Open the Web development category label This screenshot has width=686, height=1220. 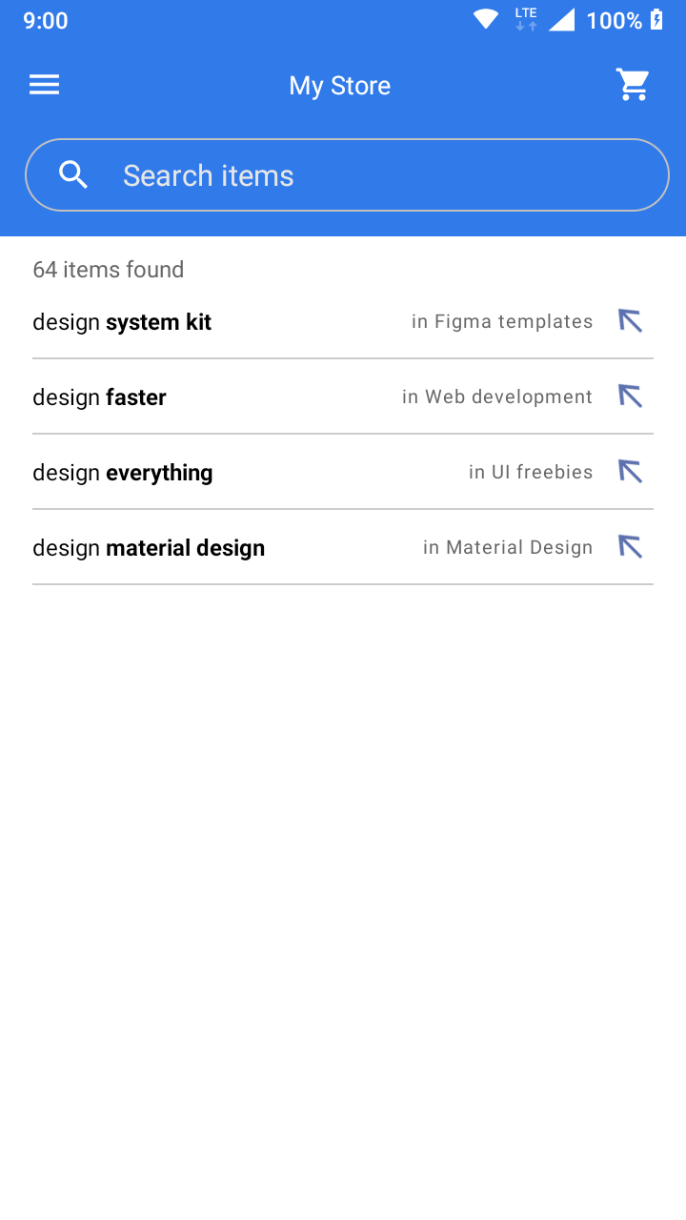(497, 397)
